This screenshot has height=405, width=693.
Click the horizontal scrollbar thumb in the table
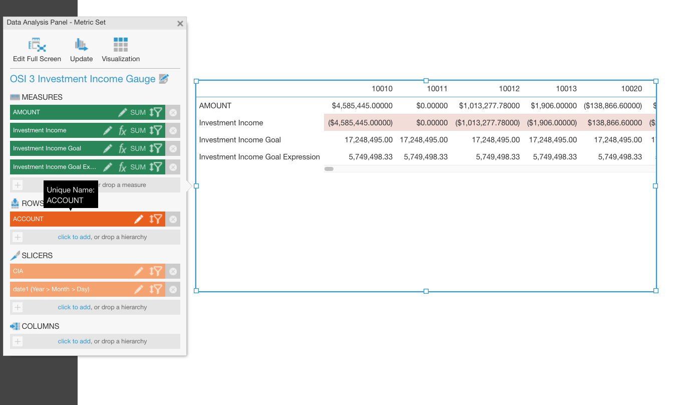pos(329,169)
